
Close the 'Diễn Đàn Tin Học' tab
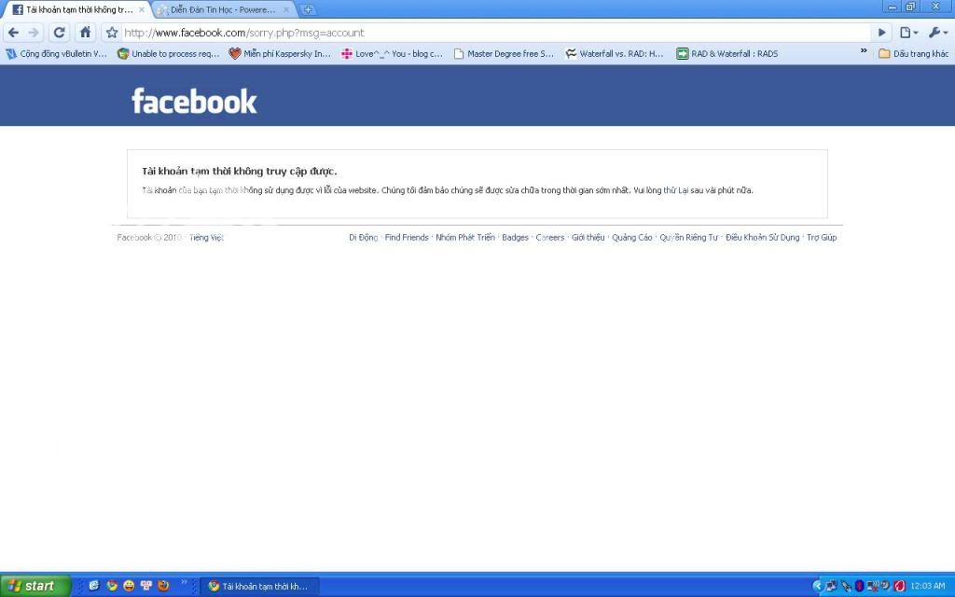click(x=286, y=9)
